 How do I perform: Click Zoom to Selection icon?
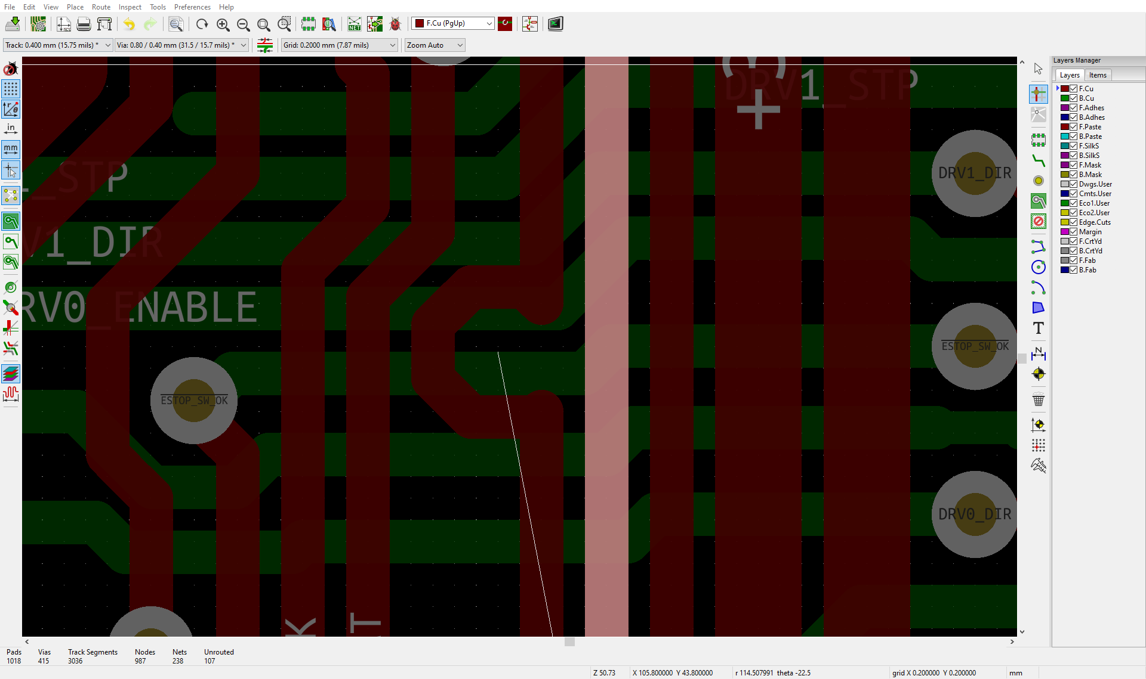[284, 24]
